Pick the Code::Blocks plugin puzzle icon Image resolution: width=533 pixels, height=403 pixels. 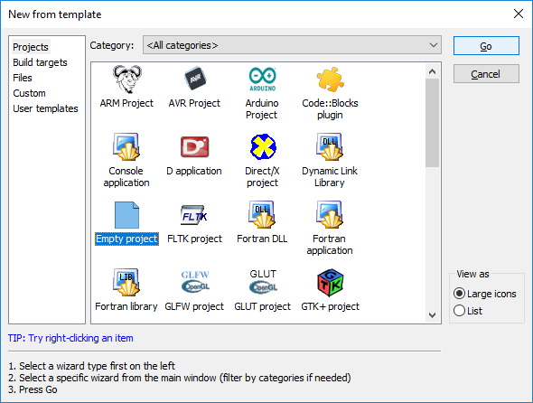pyautogui.click(x=330, y=80)
